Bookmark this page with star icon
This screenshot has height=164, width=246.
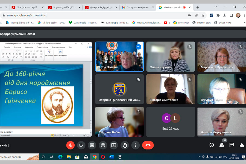coord(203,15)
